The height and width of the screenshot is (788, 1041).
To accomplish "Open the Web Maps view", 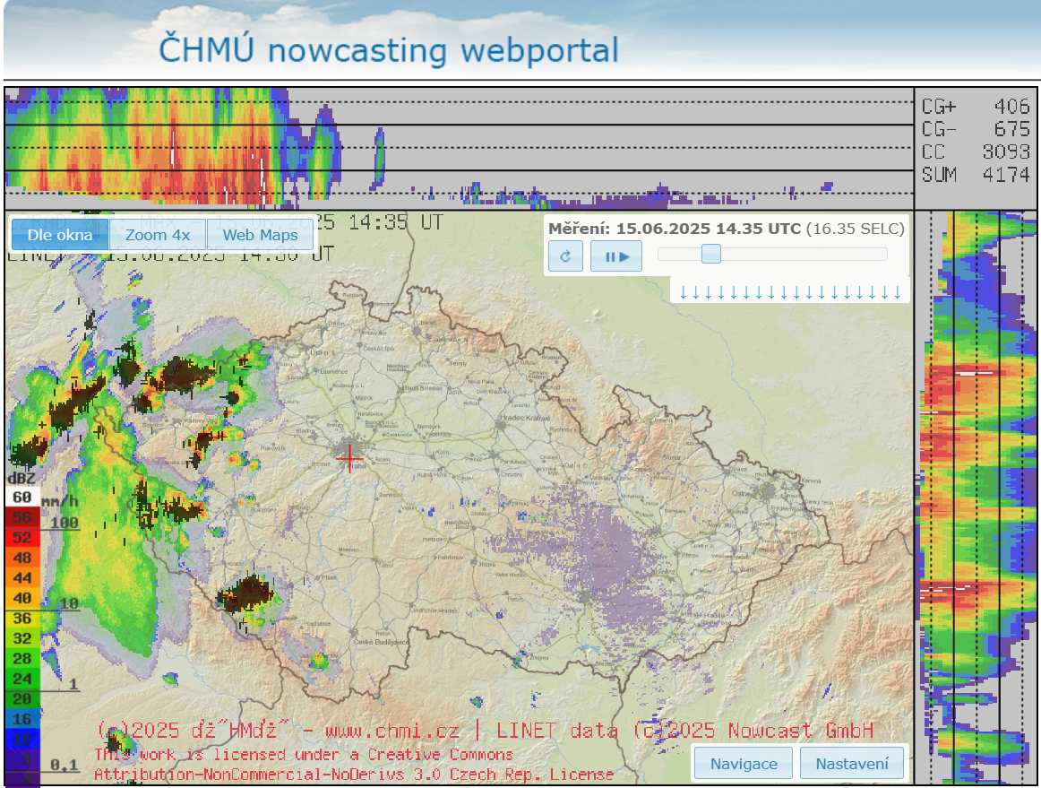I will (260, 235).
